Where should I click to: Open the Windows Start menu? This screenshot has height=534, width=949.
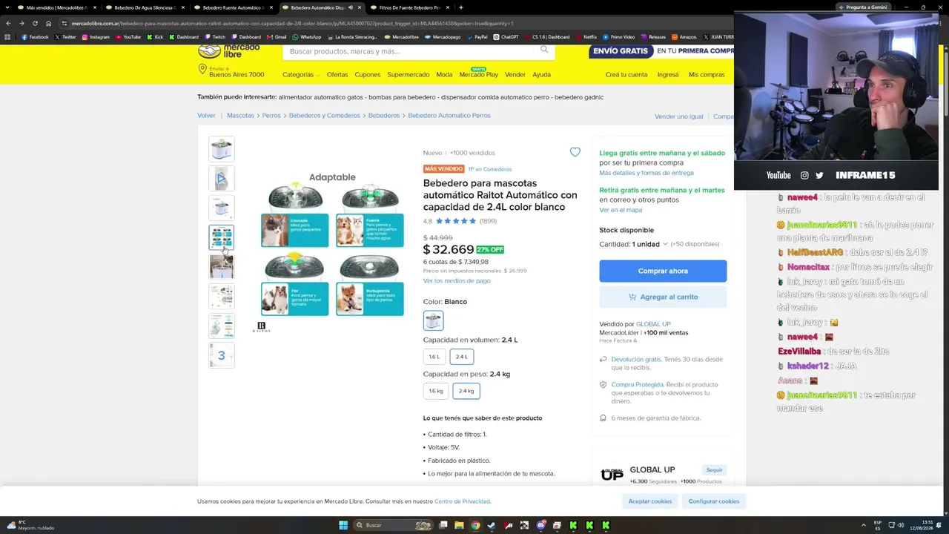343,525
